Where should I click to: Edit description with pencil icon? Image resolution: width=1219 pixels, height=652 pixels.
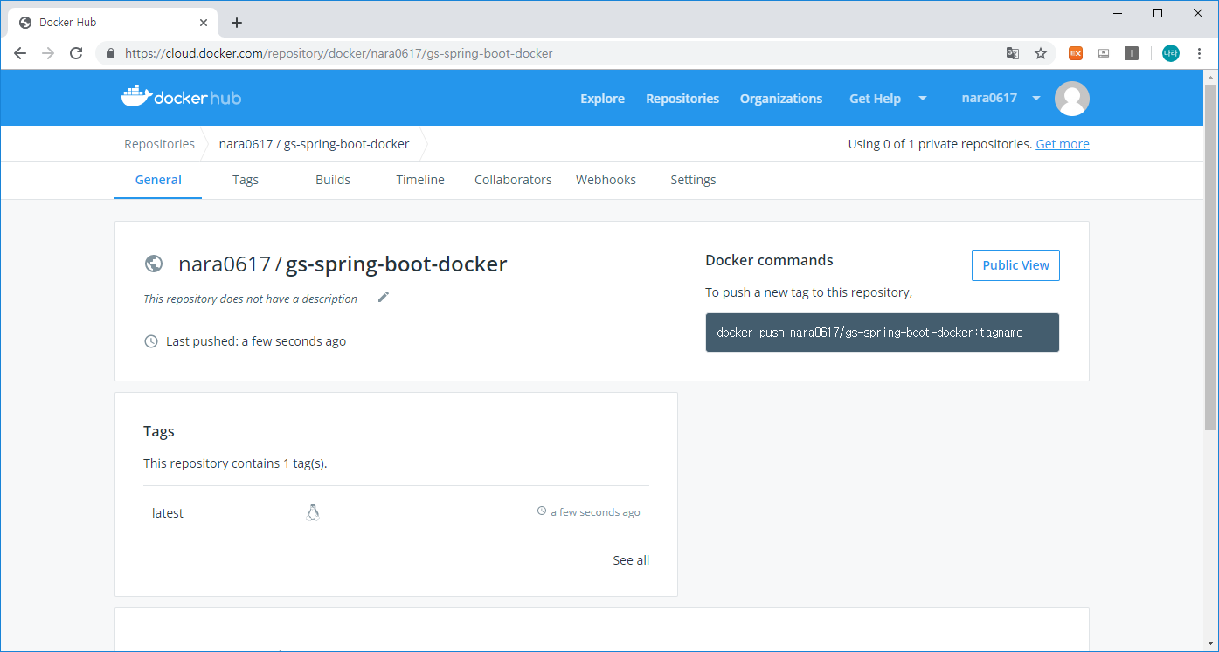(383, 297)
